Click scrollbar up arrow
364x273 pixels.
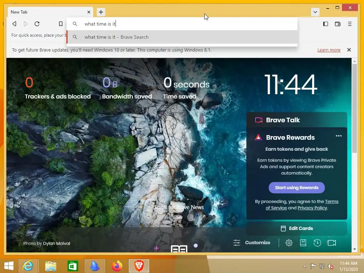pos(354,61)
